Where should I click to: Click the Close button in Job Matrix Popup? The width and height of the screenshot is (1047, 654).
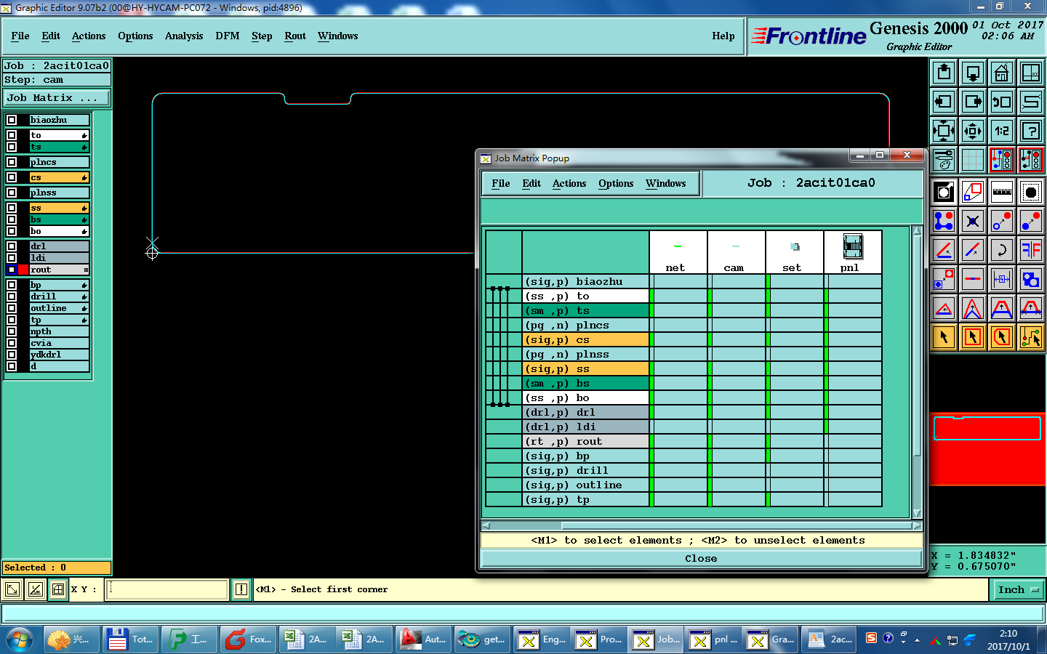[x=701, y=558]
